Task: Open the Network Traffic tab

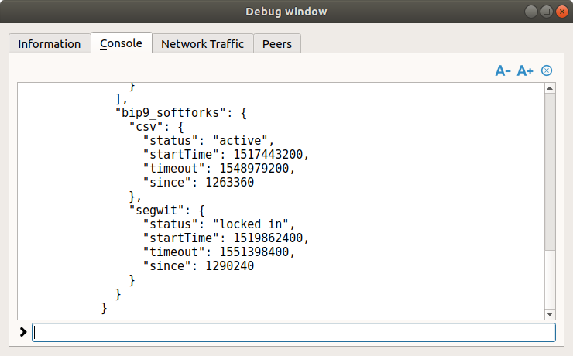Action: (x=202, y=44)
